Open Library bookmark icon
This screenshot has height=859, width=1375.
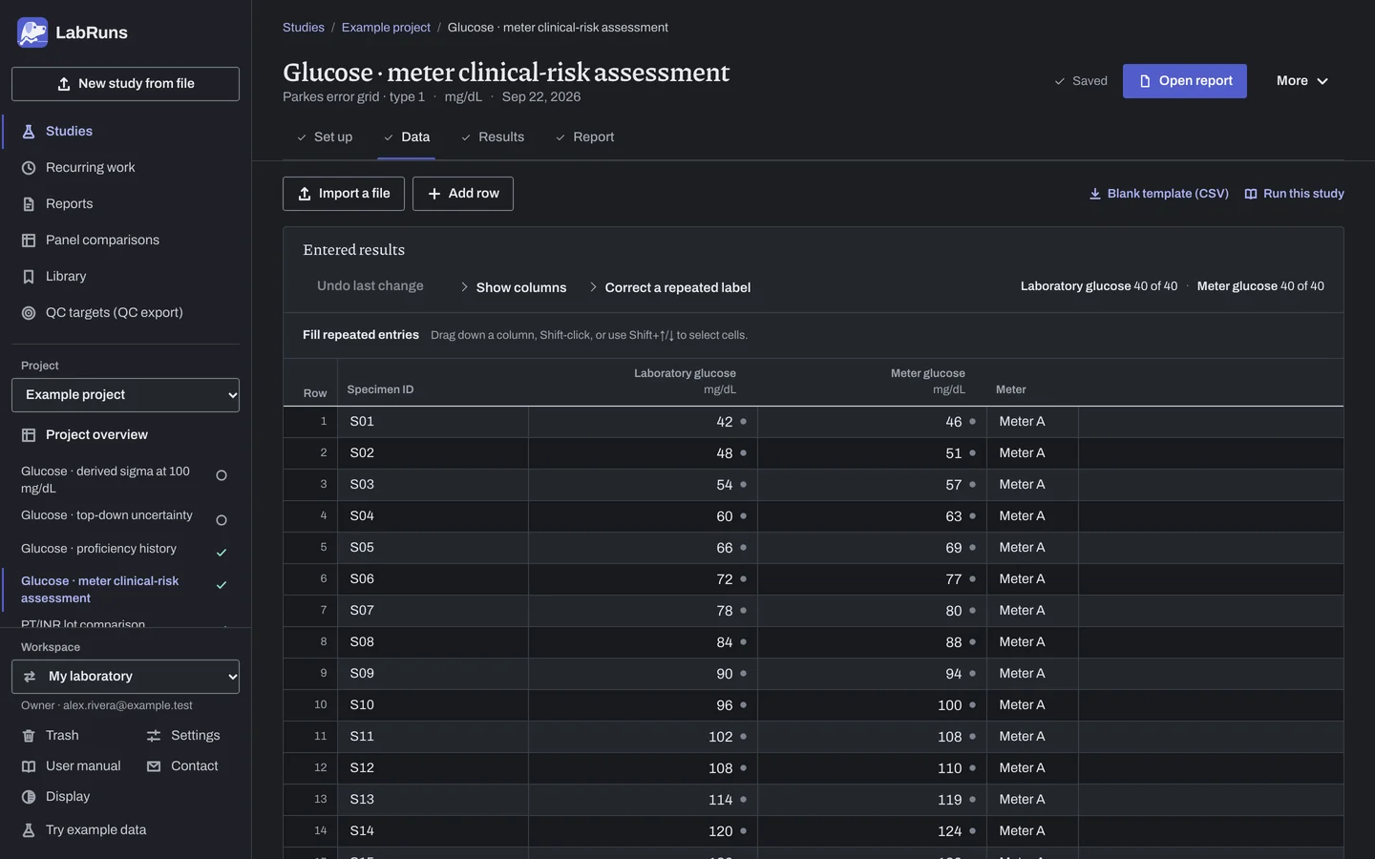point(29,277)
